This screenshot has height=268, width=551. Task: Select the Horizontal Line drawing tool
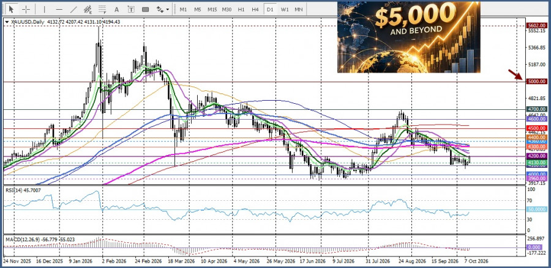59,9
